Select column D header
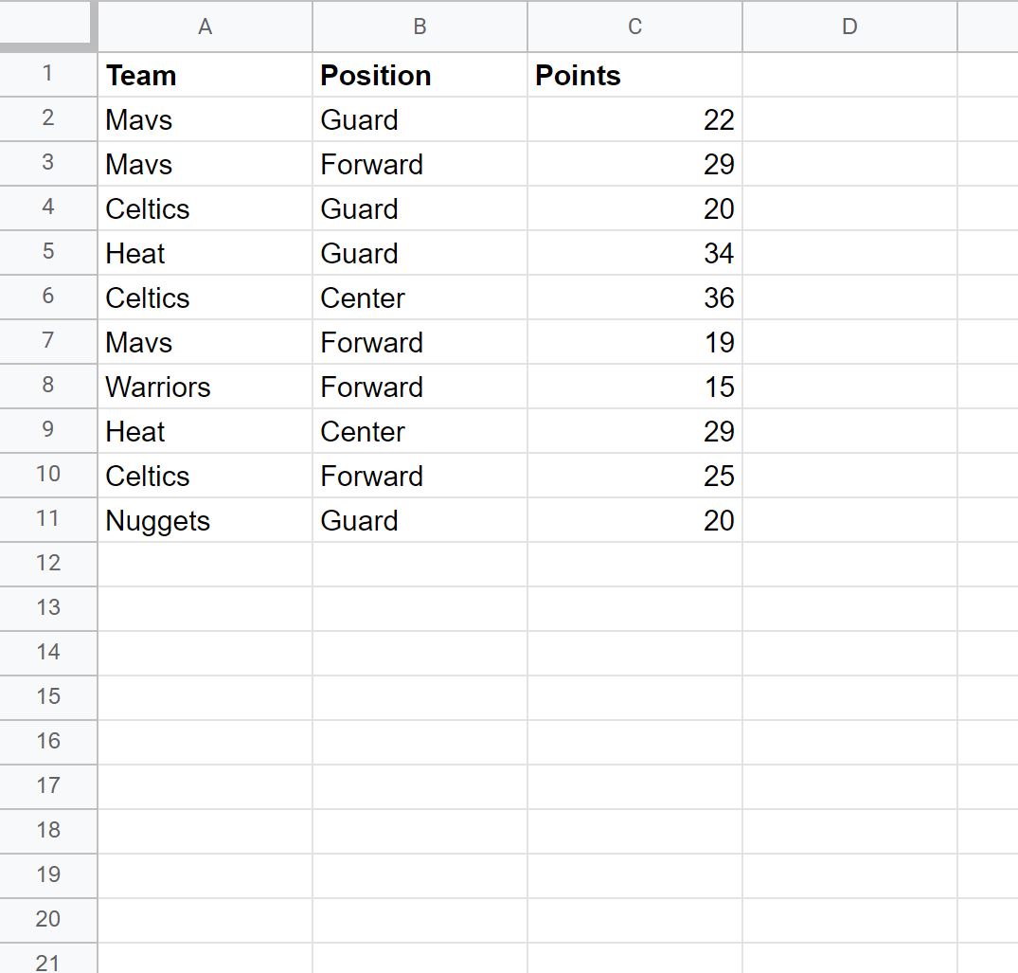Screen dimensions: 1018x973 click(x=849, y=26)
